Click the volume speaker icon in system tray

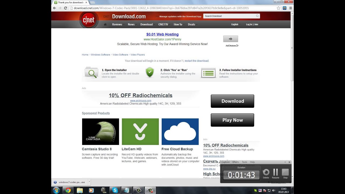click(274, 190)
